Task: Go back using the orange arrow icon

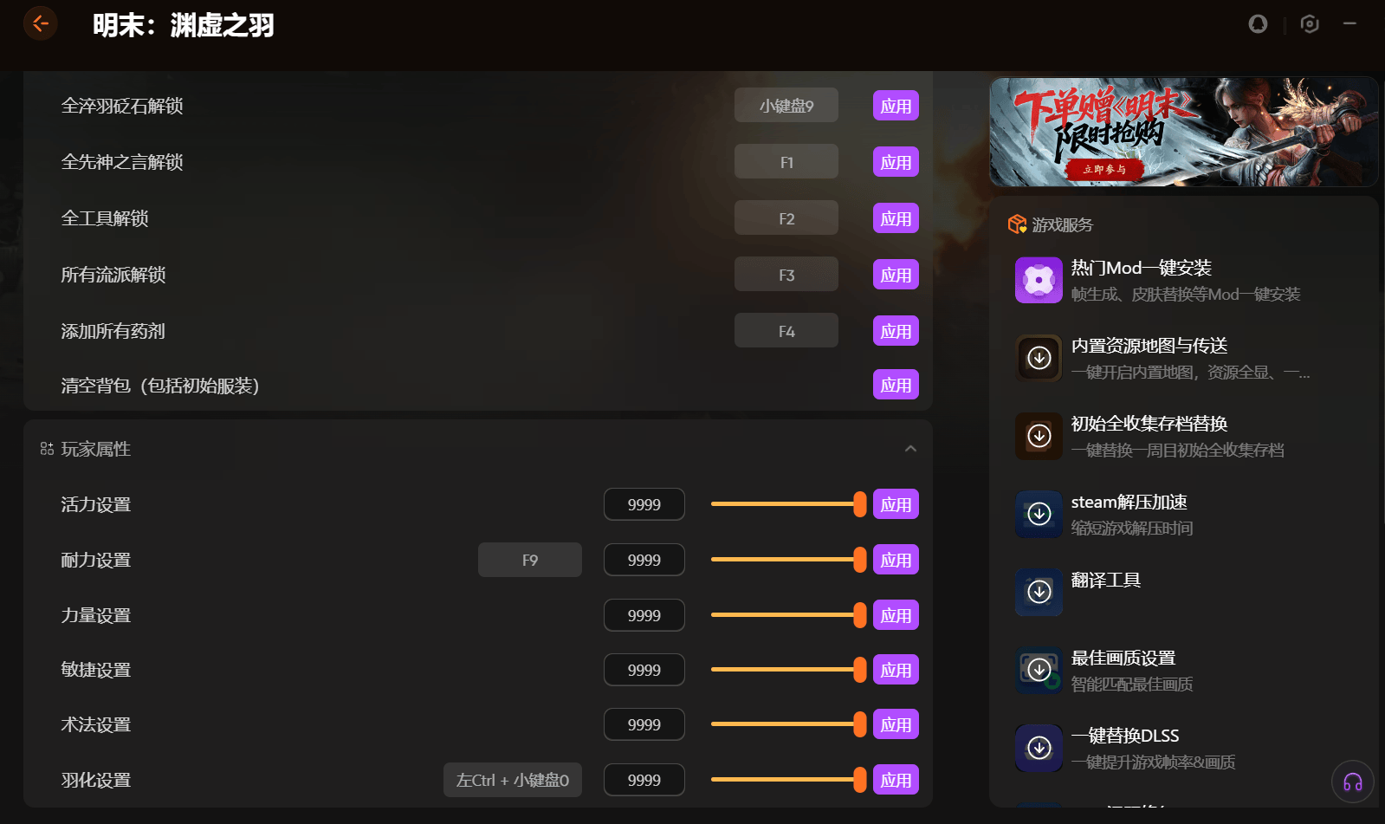Action: [x=40, y=23]
